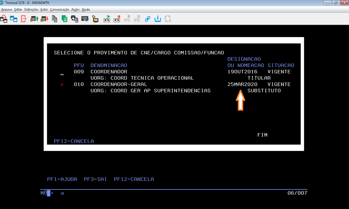The height and width of the screenshot is (209, 349).
Task: Click the record macro toolbar icon
Action: pyautogui.click(x=117, y=19)
